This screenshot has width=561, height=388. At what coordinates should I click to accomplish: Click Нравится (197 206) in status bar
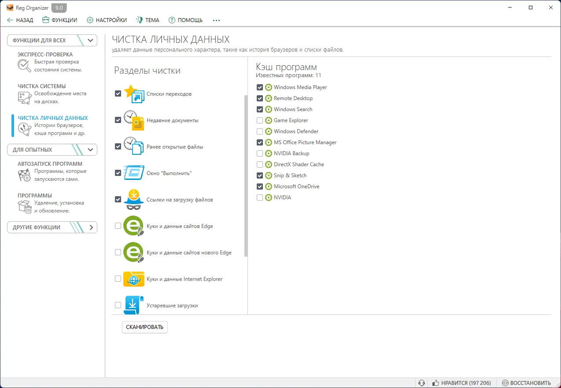[461, 383]
